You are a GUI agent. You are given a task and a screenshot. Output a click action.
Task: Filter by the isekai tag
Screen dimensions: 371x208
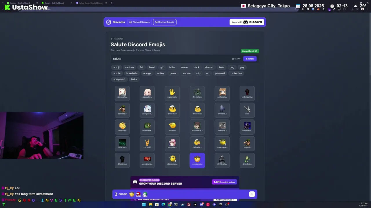[134, 79]
